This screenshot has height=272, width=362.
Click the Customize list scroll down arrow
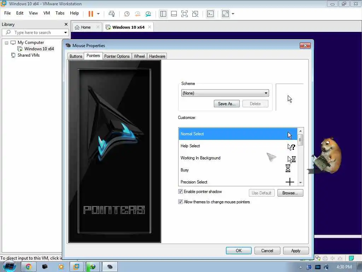pos(300,182)
